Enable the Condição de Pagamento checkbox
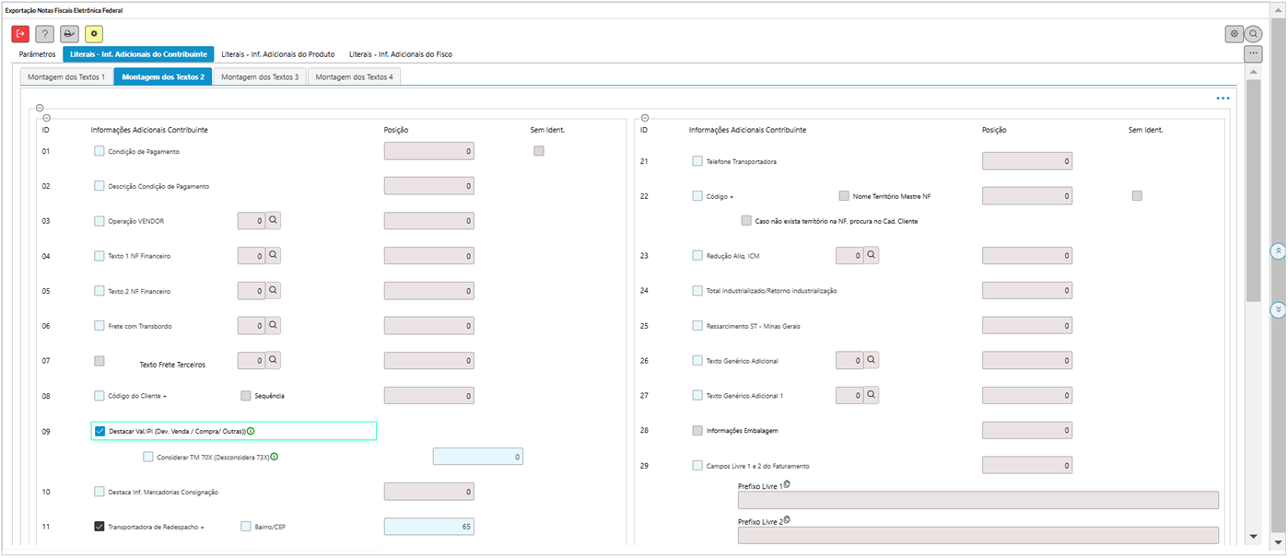 tap(100, 151)
